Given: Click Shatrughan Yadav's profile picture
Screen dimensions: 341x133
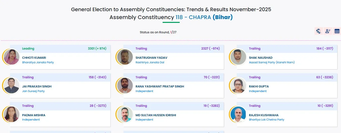Looking at the screenshot, I should (x=125, y=57).
